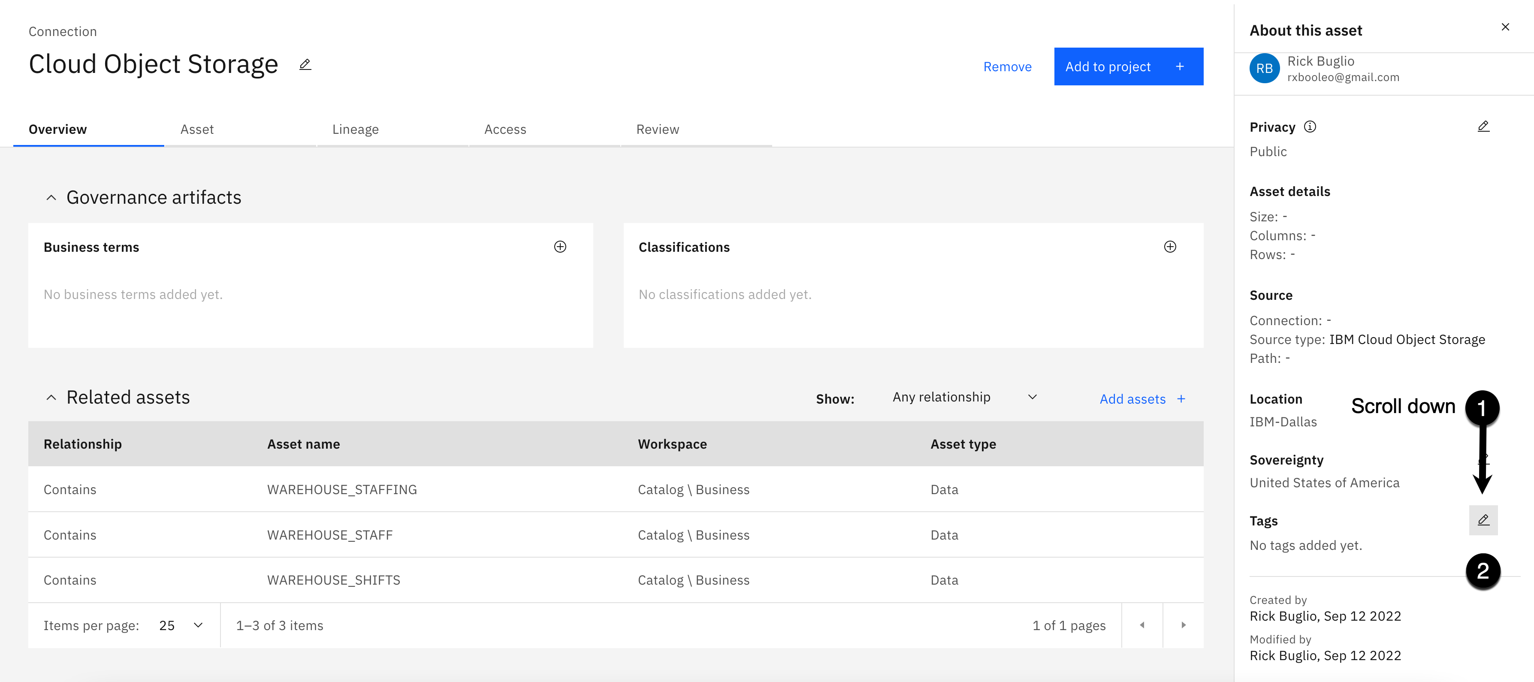The height and width of the screenshot is (682, 1534).
Task: Add a business term with plus icon
Action: pos(560,247)
